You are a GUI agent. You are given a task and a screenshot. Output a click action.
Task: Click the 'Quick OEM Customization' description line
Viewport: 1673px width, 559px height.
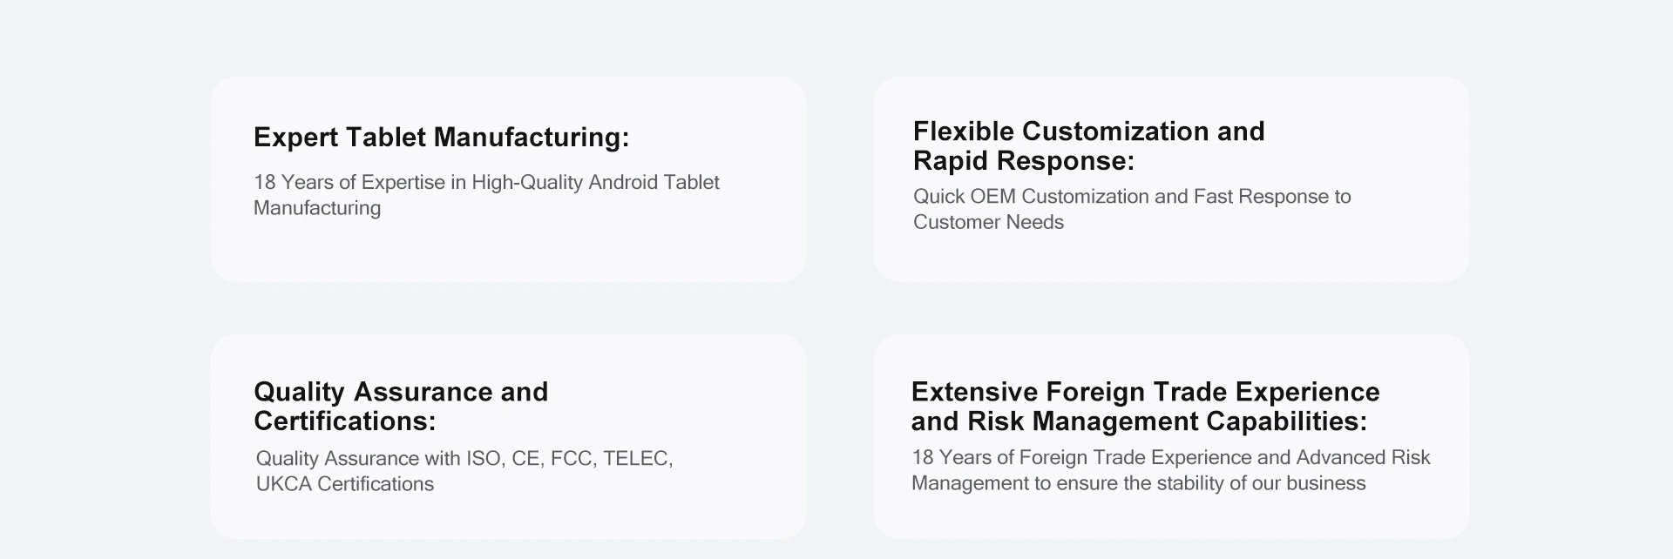[x=1132, y=197]
